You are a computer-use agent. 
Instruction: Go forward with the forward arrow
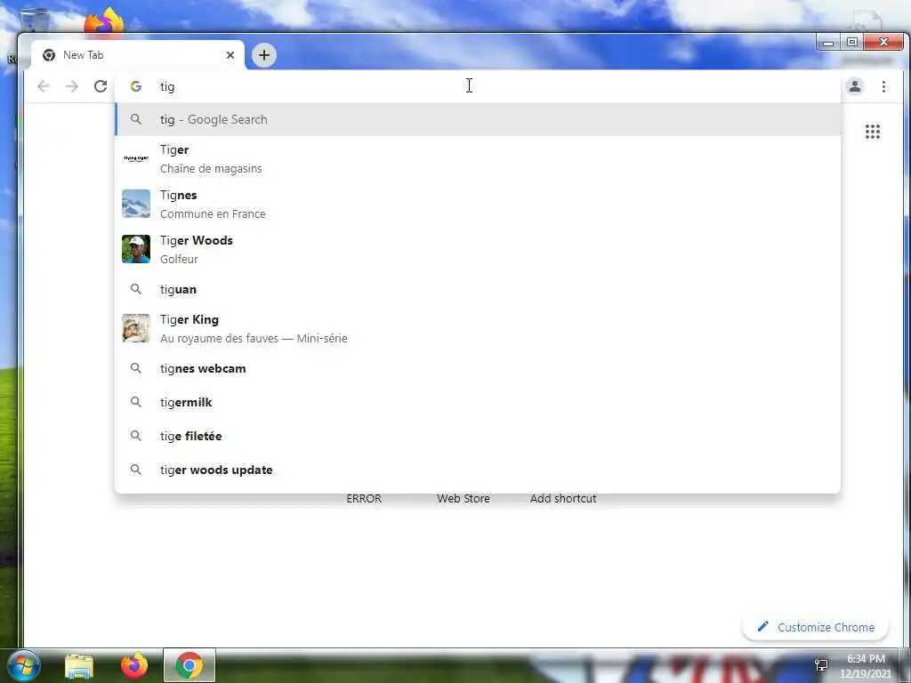click(x=72, y=86)
